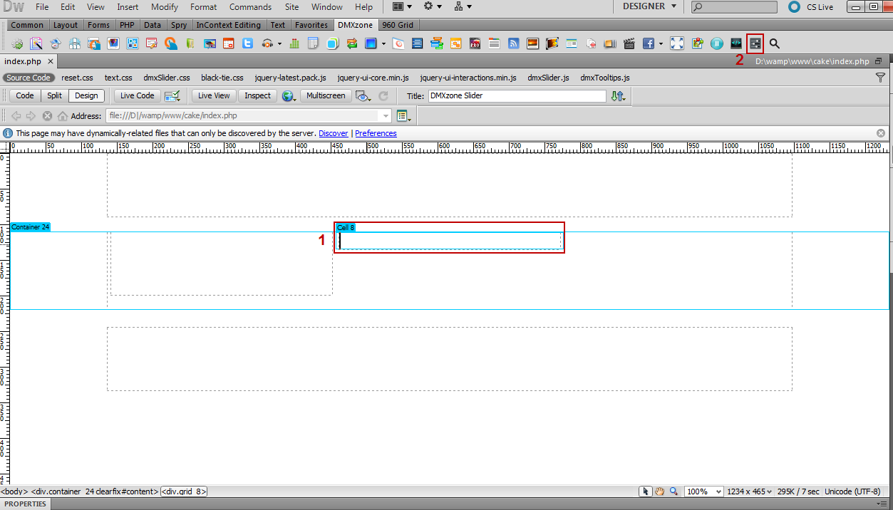Click the umbrella picture icon
This screenshot has width=893, height=510.
(210, 43)
